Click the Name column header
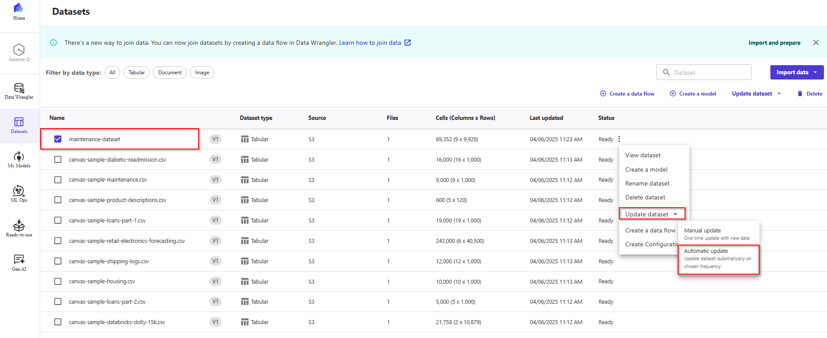The image size is (827, 338). 57,118
